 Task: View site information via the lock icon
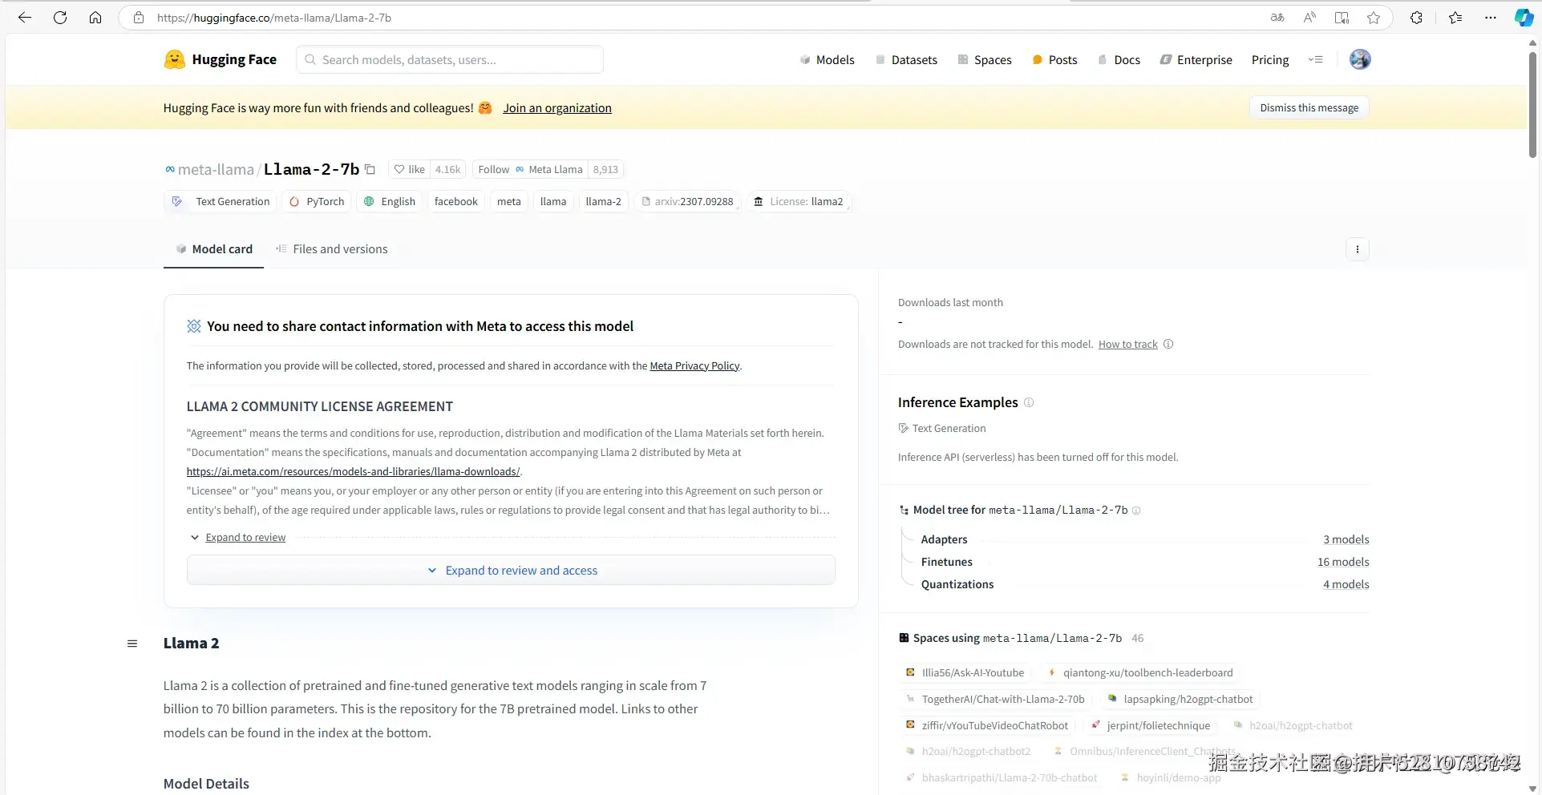coord(139,18)
